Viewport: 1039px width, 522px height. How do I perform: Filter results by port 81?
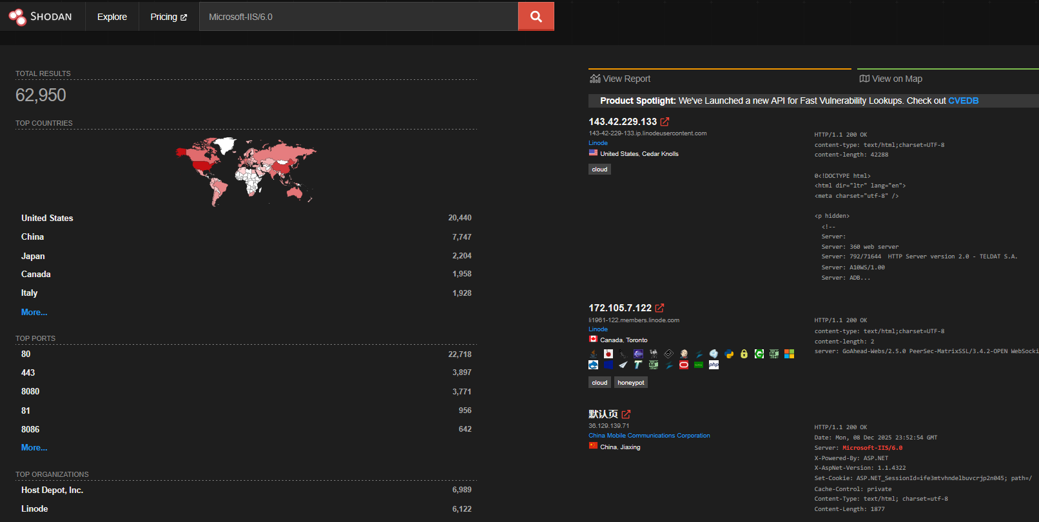point(26,411)
